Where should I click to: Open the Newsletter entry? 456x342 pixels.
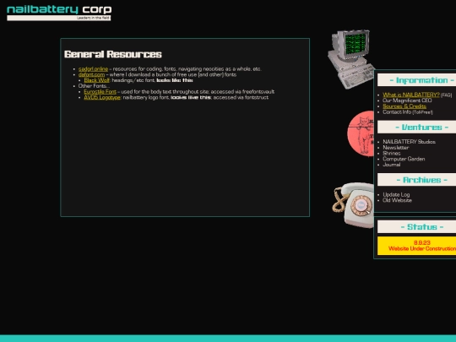coord(396,148)
